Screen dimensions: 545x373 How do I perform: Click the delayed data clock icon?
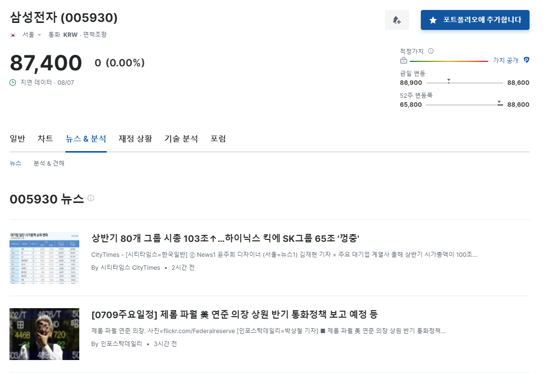click(x=11, y=82)
